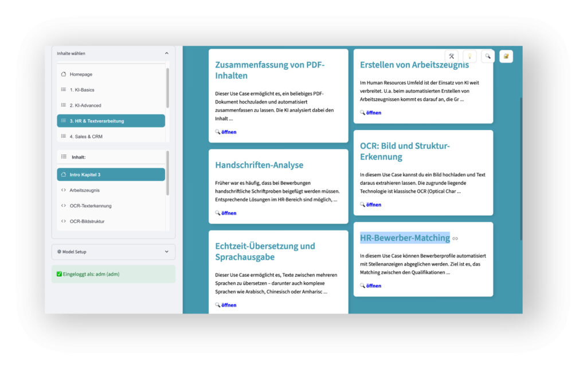Image resolution: width=587 pixels, height=369 pixels.
Task: Open chapter 1. KI-Basics
Action: coord(111,90)
